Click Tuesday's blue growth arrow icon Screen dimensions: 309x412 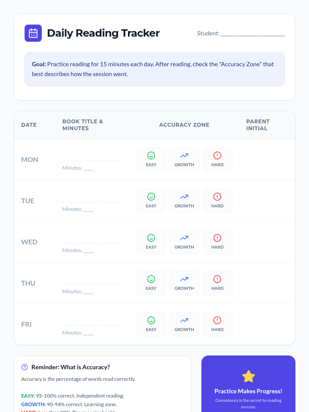pos(184,197)
